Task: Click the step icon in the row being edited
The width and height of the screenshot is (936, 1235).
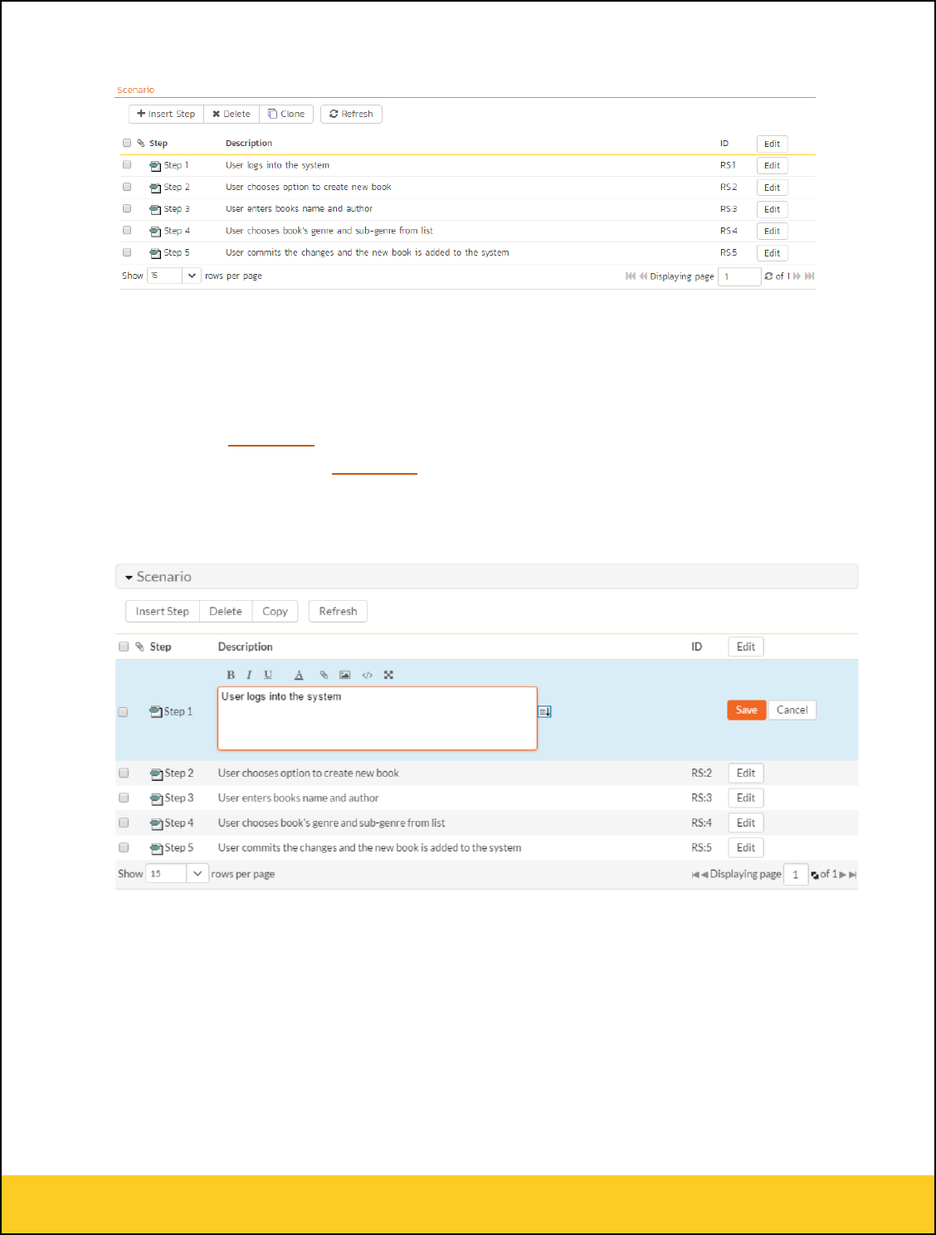Action: (156, 711)
